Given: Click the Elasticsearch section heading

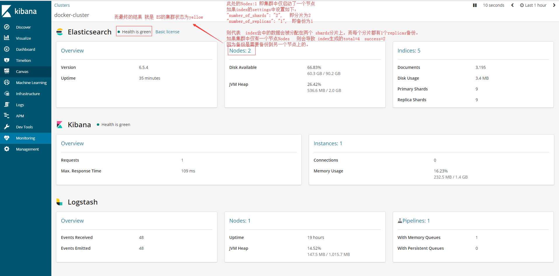Looking at the screenshot, I should [x=90, y=32].
